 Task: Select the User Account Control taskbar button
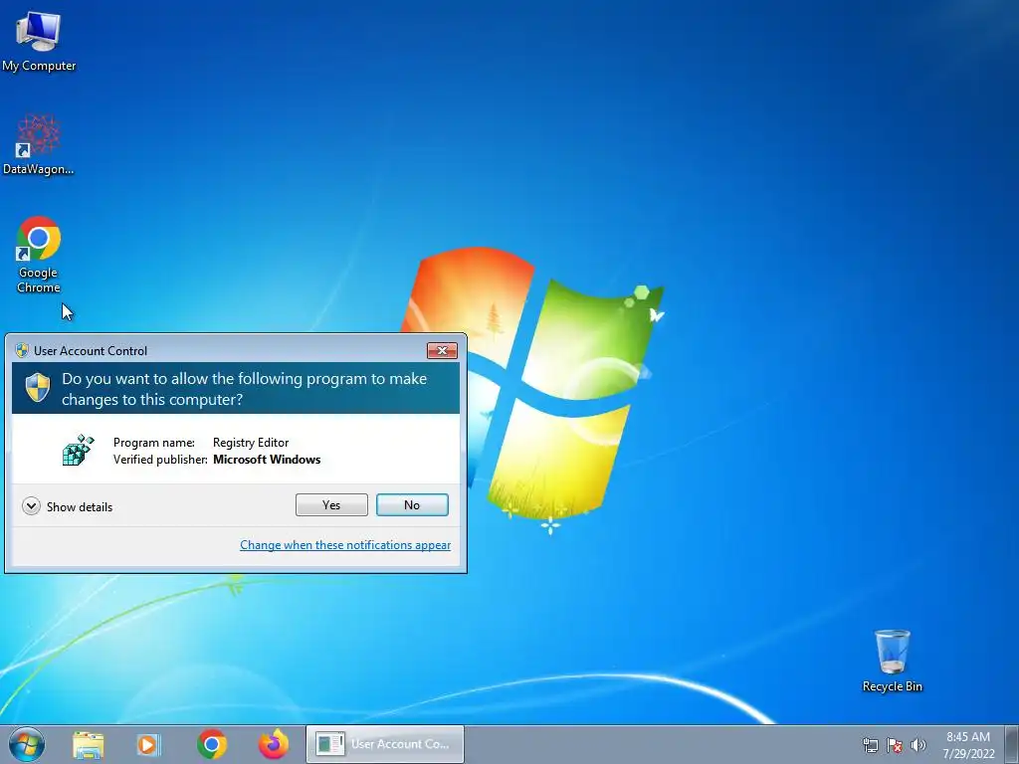pos(385,744)
